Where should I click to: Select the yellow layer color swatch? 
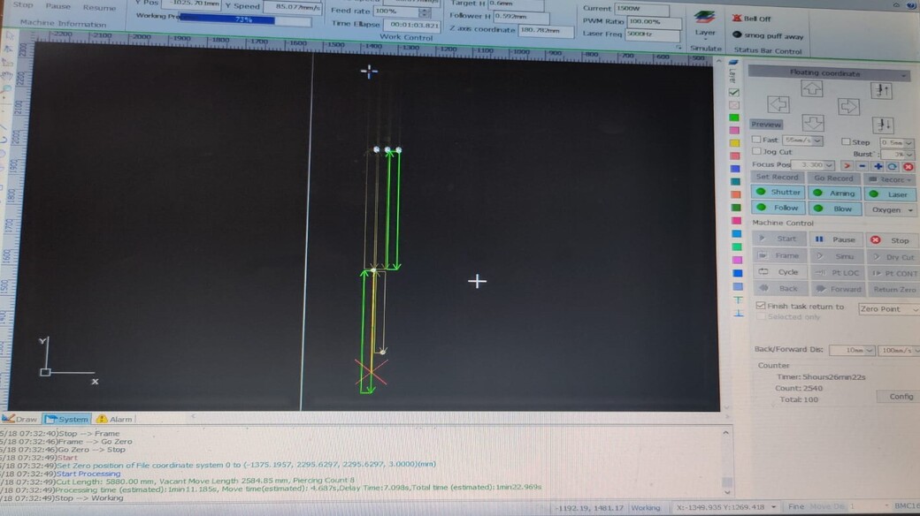tap(734, 143)
